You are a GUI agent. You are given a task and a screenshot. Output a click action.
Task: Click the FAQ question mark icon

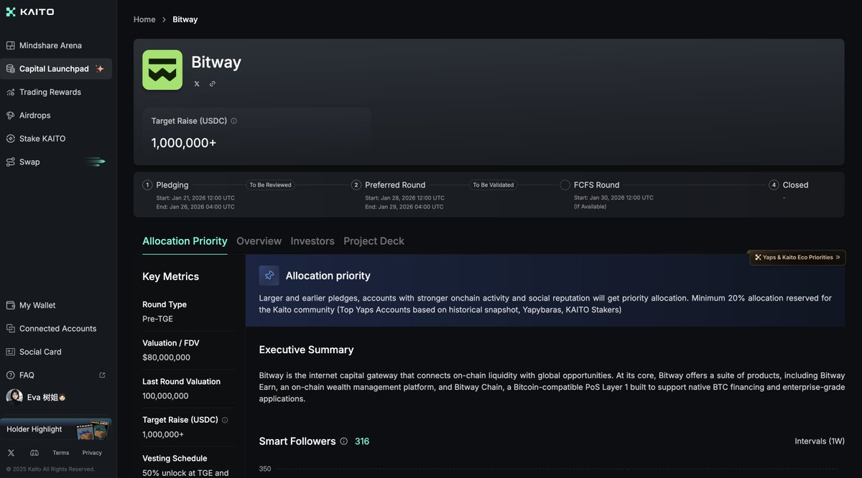11,375
